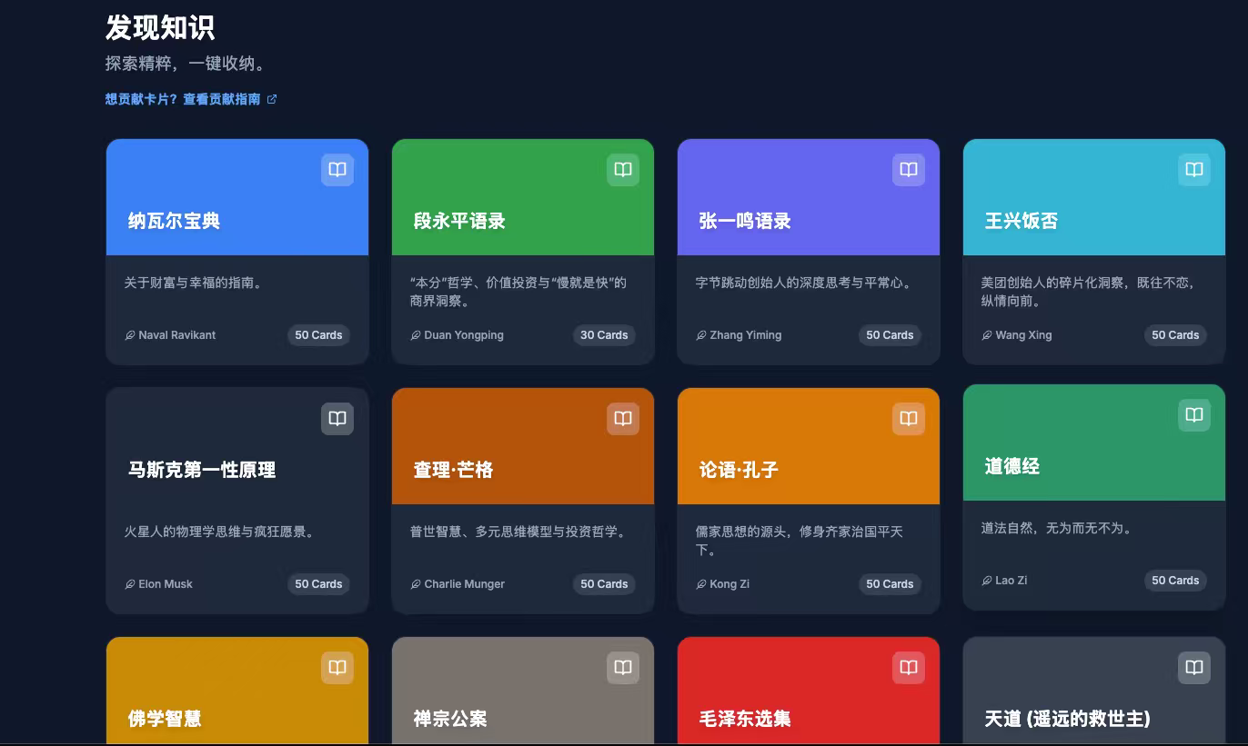Image resolution: width=1248 pixels, height=746 pixels.
Task: Tap the book icon on 查理·芒格 card
Action: [x=622, y=419]
